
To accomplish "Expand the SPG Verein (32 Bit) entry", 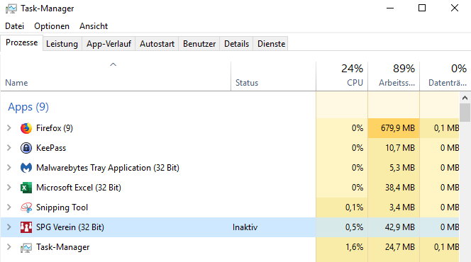I will (x=9, y=227).
